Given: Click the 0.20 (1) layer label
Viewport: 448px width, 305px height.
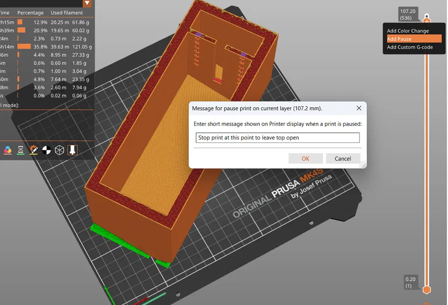Looking at the screenshot, I should pyautogui.click(x=410, y=283).
